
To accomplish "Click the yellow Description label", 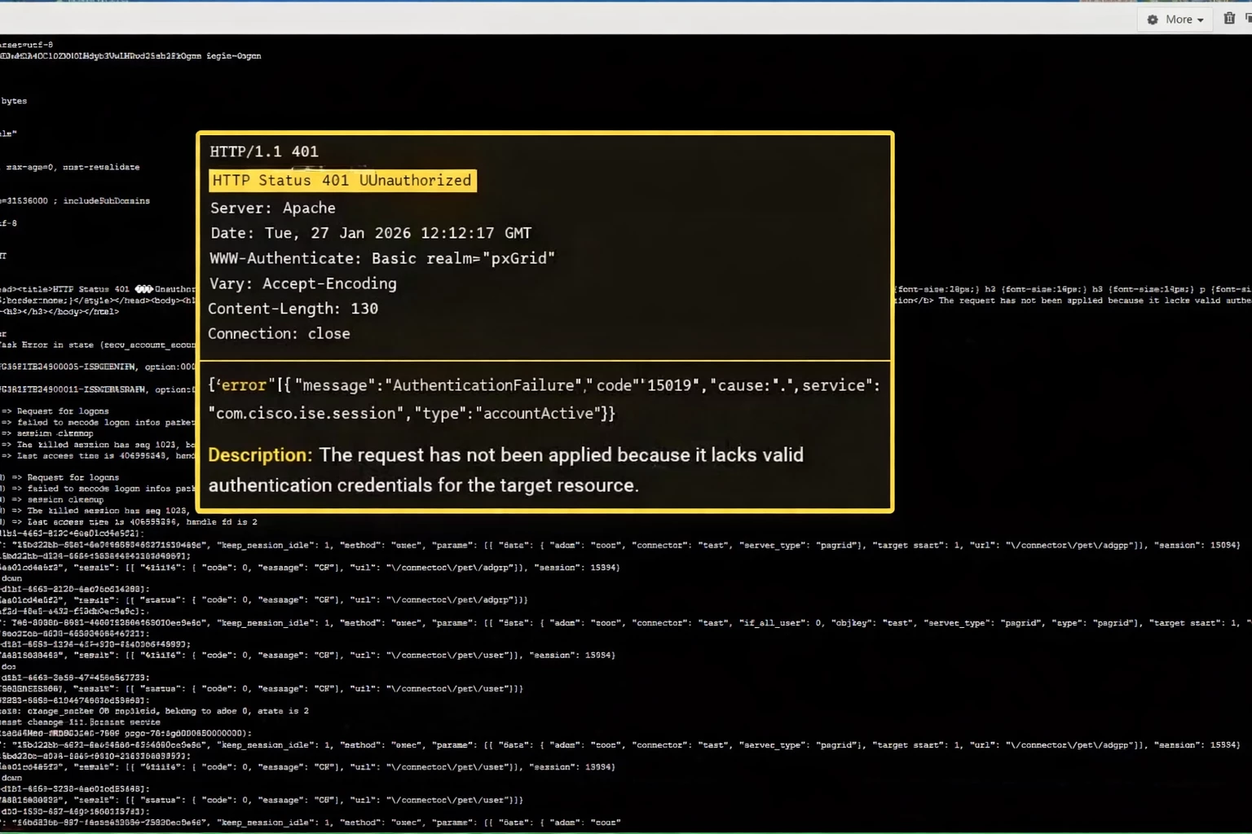I will (260, 455).
